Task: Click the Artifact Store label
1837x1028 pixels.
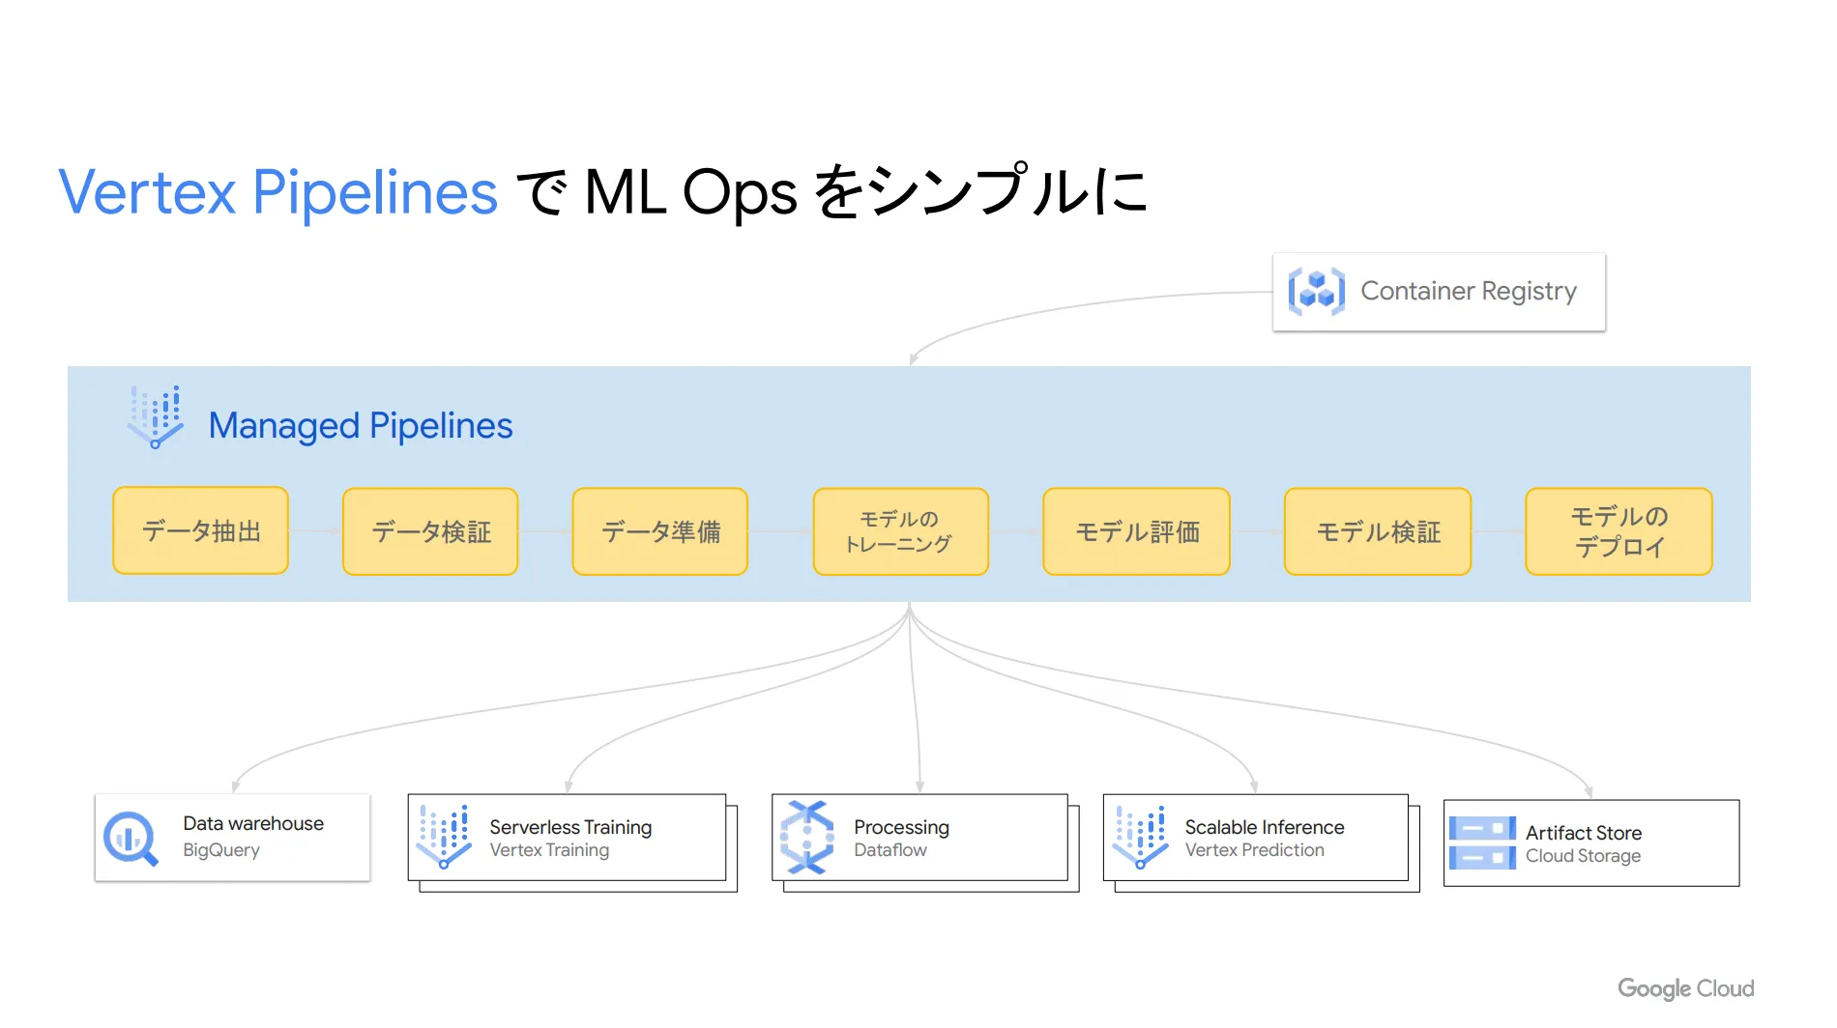Action: [x=1584, y=833]
